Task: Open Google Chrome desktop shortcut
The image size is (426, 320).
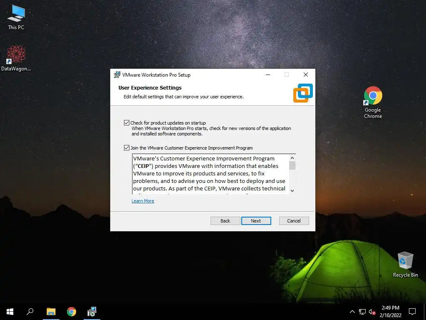Action: (373, 102)
